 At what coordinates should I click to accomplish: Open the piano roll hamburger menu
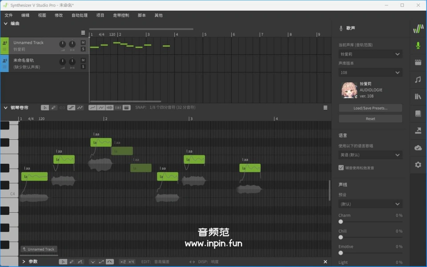click(x=325, y=108)
